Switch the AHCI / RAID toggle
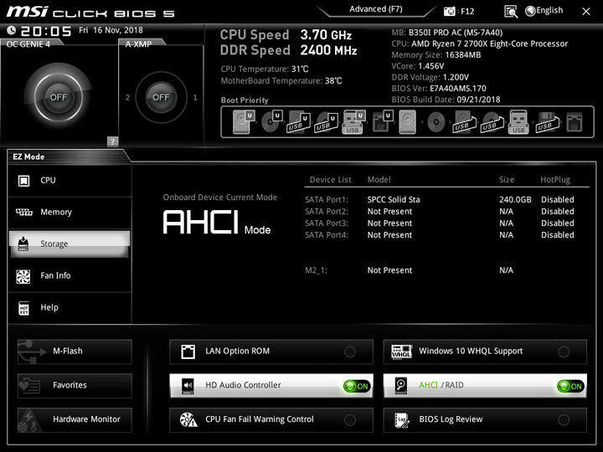Viewport: 603px width, 452px height. pos(485,386)
